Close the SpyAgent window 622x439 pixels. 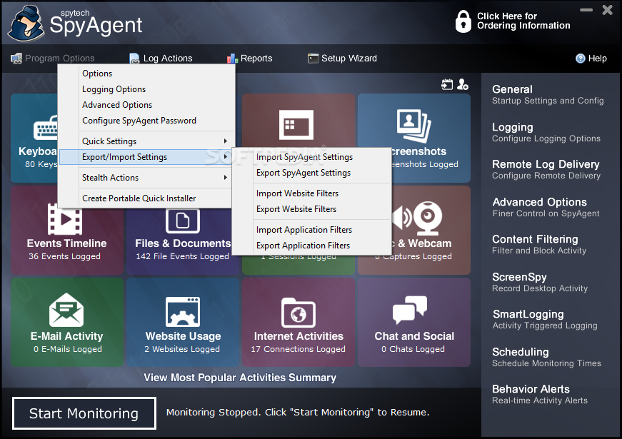[x=607, y=10]
